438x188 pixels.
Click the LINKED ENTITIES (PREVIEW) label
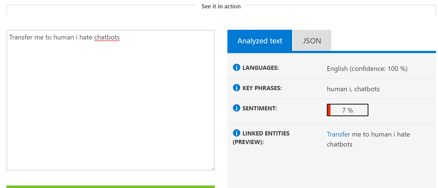(x=261, y=138)
